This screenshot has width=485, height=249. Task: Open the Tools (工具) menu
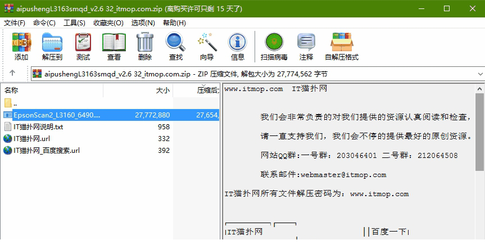[x=74, y=23]
